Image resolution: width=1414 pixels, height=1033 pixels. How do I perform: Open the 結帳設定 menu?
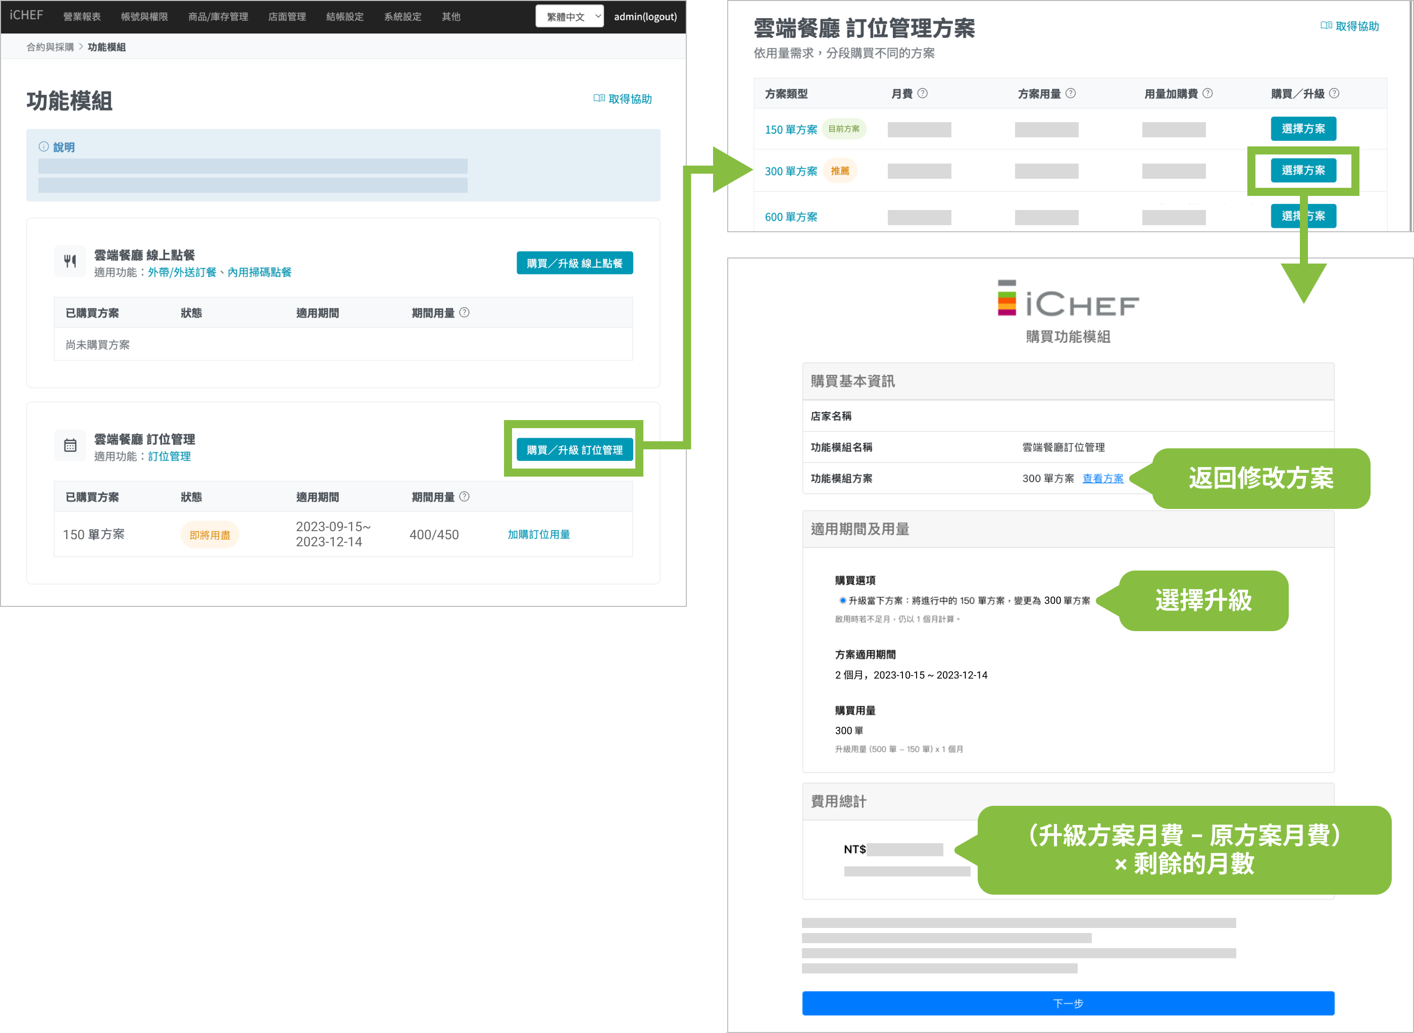(344, 17)
